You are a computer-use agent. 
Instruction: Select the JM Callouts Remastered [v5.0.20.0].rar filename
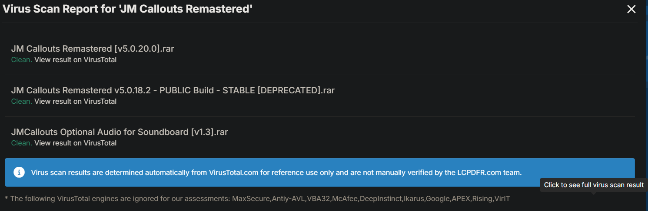click(x=93, y=49)
